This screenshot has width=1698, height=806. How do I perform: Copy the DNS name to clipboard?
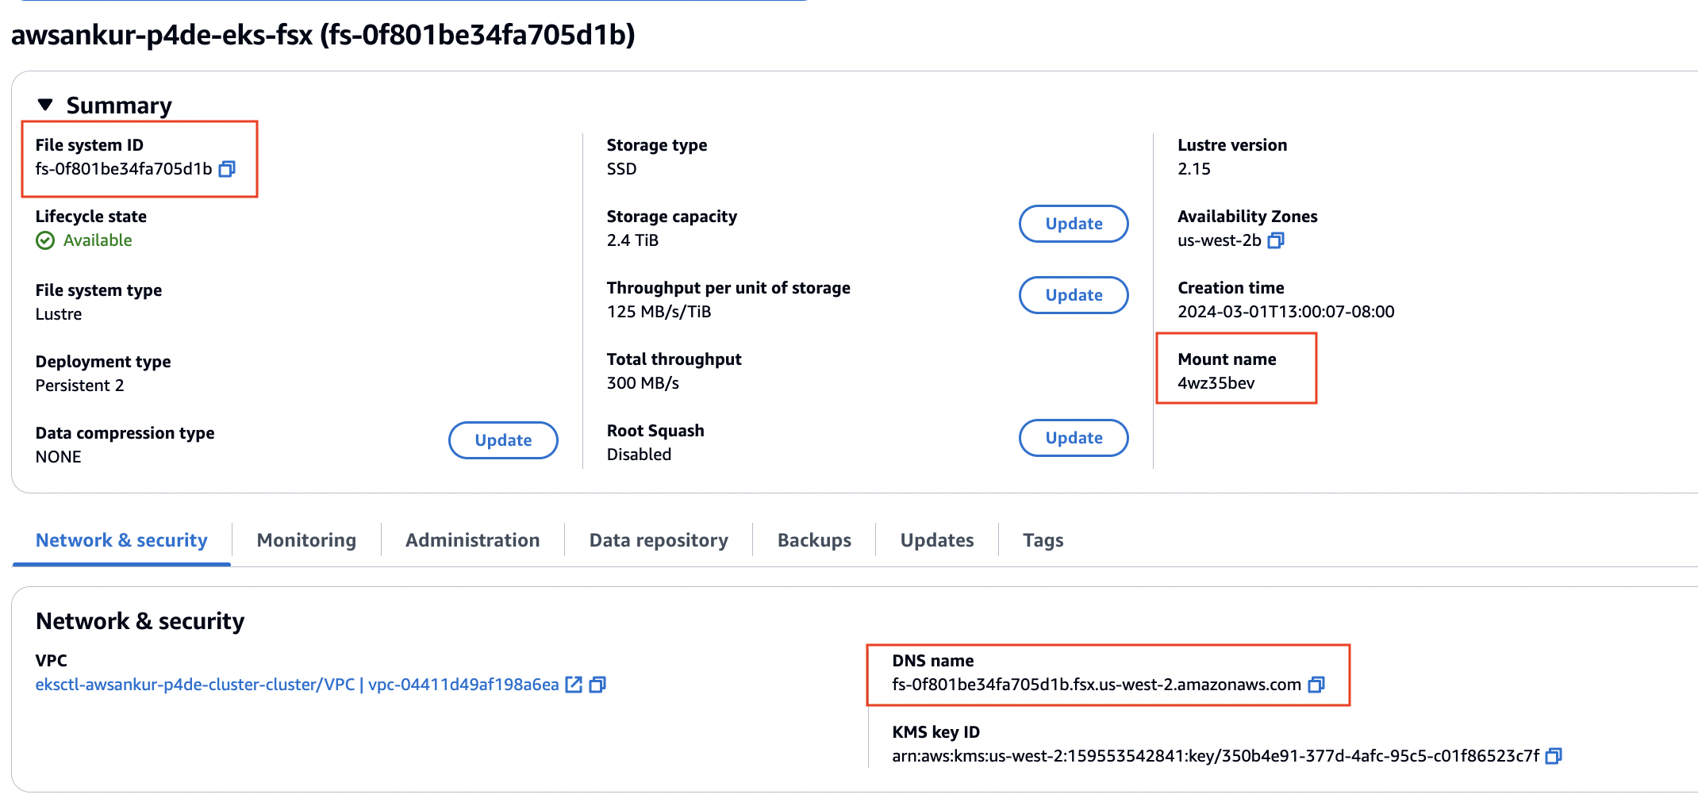tap(1316, 685)
